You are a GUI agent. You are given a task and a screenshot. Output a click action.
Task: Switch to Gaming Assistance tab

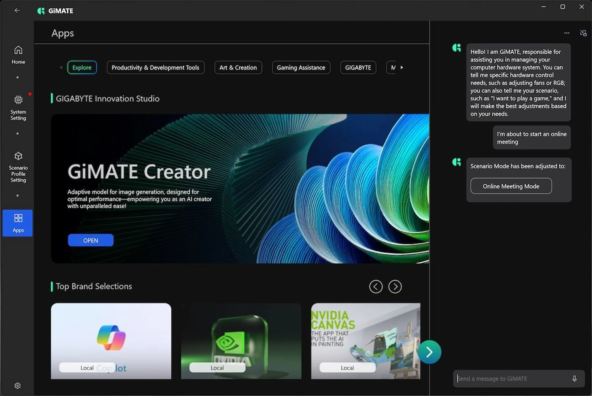[301, 67]
